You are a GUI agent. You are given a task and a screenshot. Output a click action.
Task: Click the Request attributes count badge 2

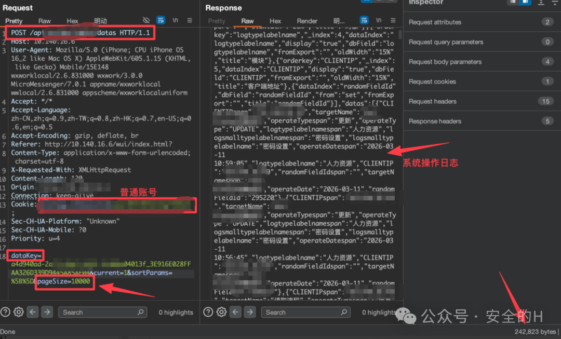[547, 22]
